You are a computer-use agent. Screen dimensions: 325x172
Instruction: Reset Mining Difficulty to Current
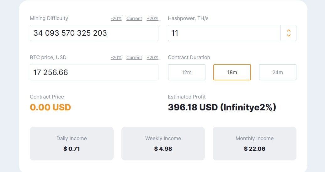[134, 18]
